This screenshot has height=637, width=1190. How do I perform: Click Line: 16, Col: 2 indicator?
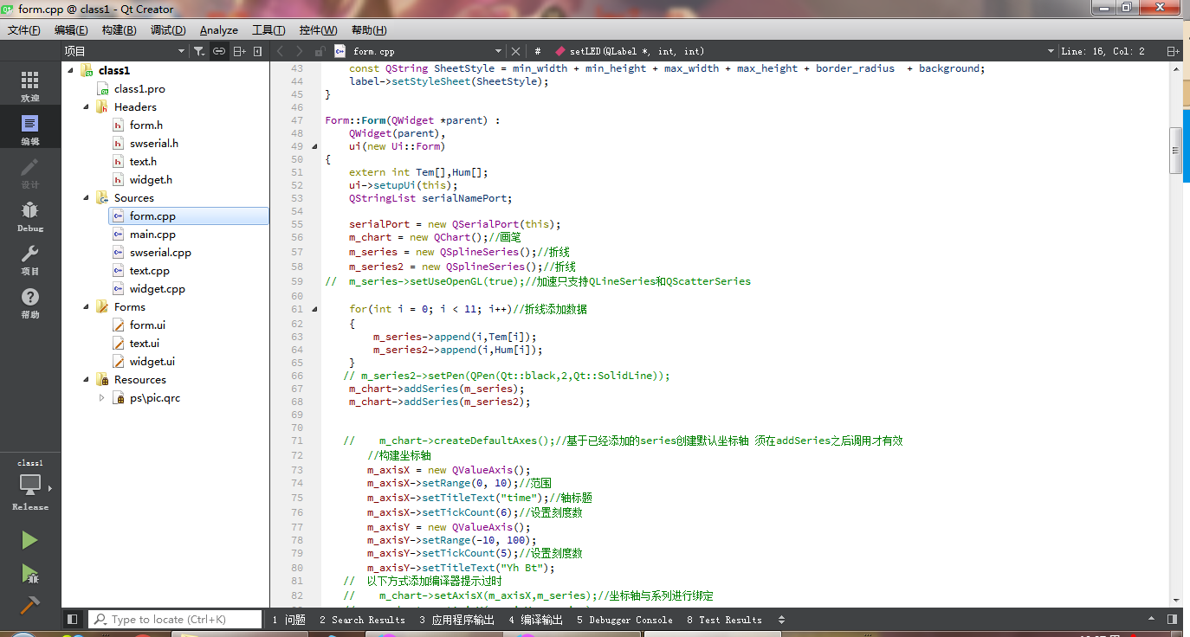1104,51
